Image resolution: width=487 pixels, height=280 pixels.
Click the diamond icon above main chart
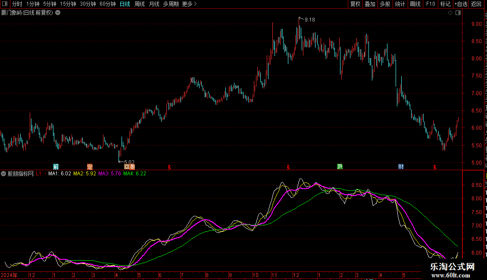(450, 13)
